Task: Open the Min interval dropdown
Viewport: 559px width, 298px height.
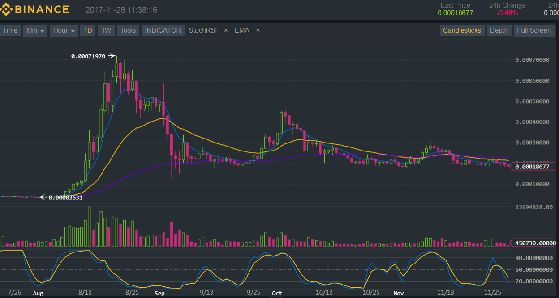Action: 36,30
